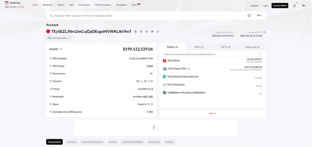The width and height of the screenshot is (312, 147).
Task: Open the Governance menu
Action: (x=84, y=5)
